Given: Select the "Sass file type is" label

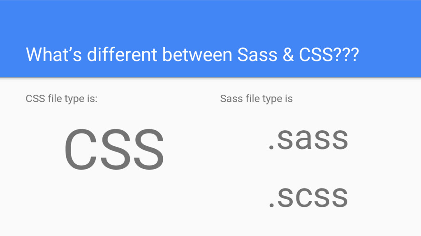Looking at the screenshot, I should [257, 99].
